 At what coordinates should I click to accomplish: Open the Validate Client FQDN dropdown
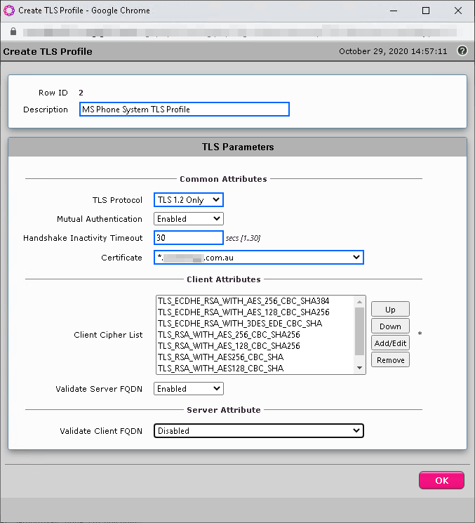point(259,430)
